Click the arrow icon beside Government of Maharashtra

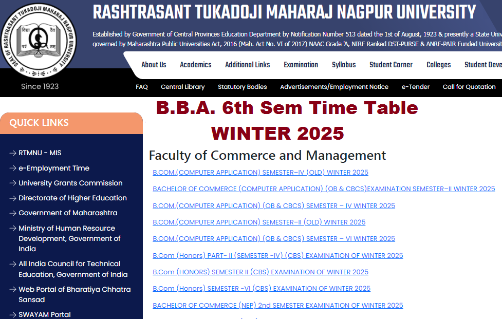pos(12,213)
